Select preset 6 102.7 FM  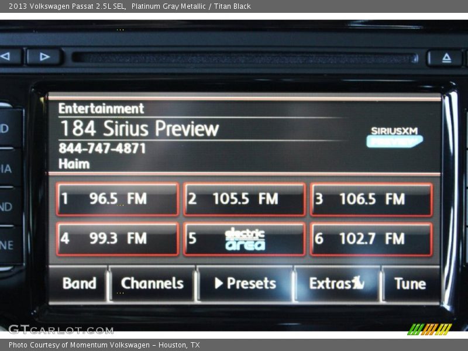pyautogui.click(x=371, y=239)
